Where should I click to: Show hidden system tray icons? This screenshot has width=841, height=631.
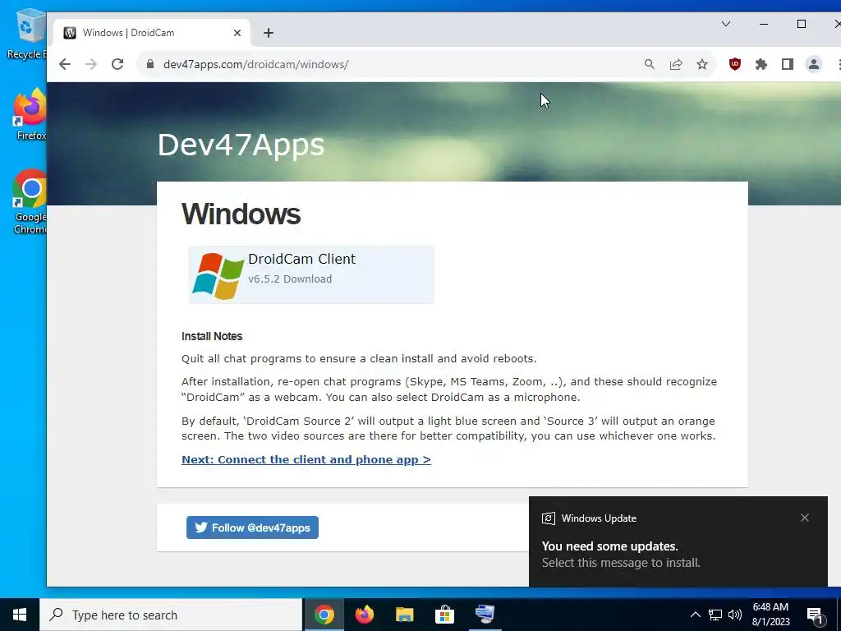(x=695, y=615)
